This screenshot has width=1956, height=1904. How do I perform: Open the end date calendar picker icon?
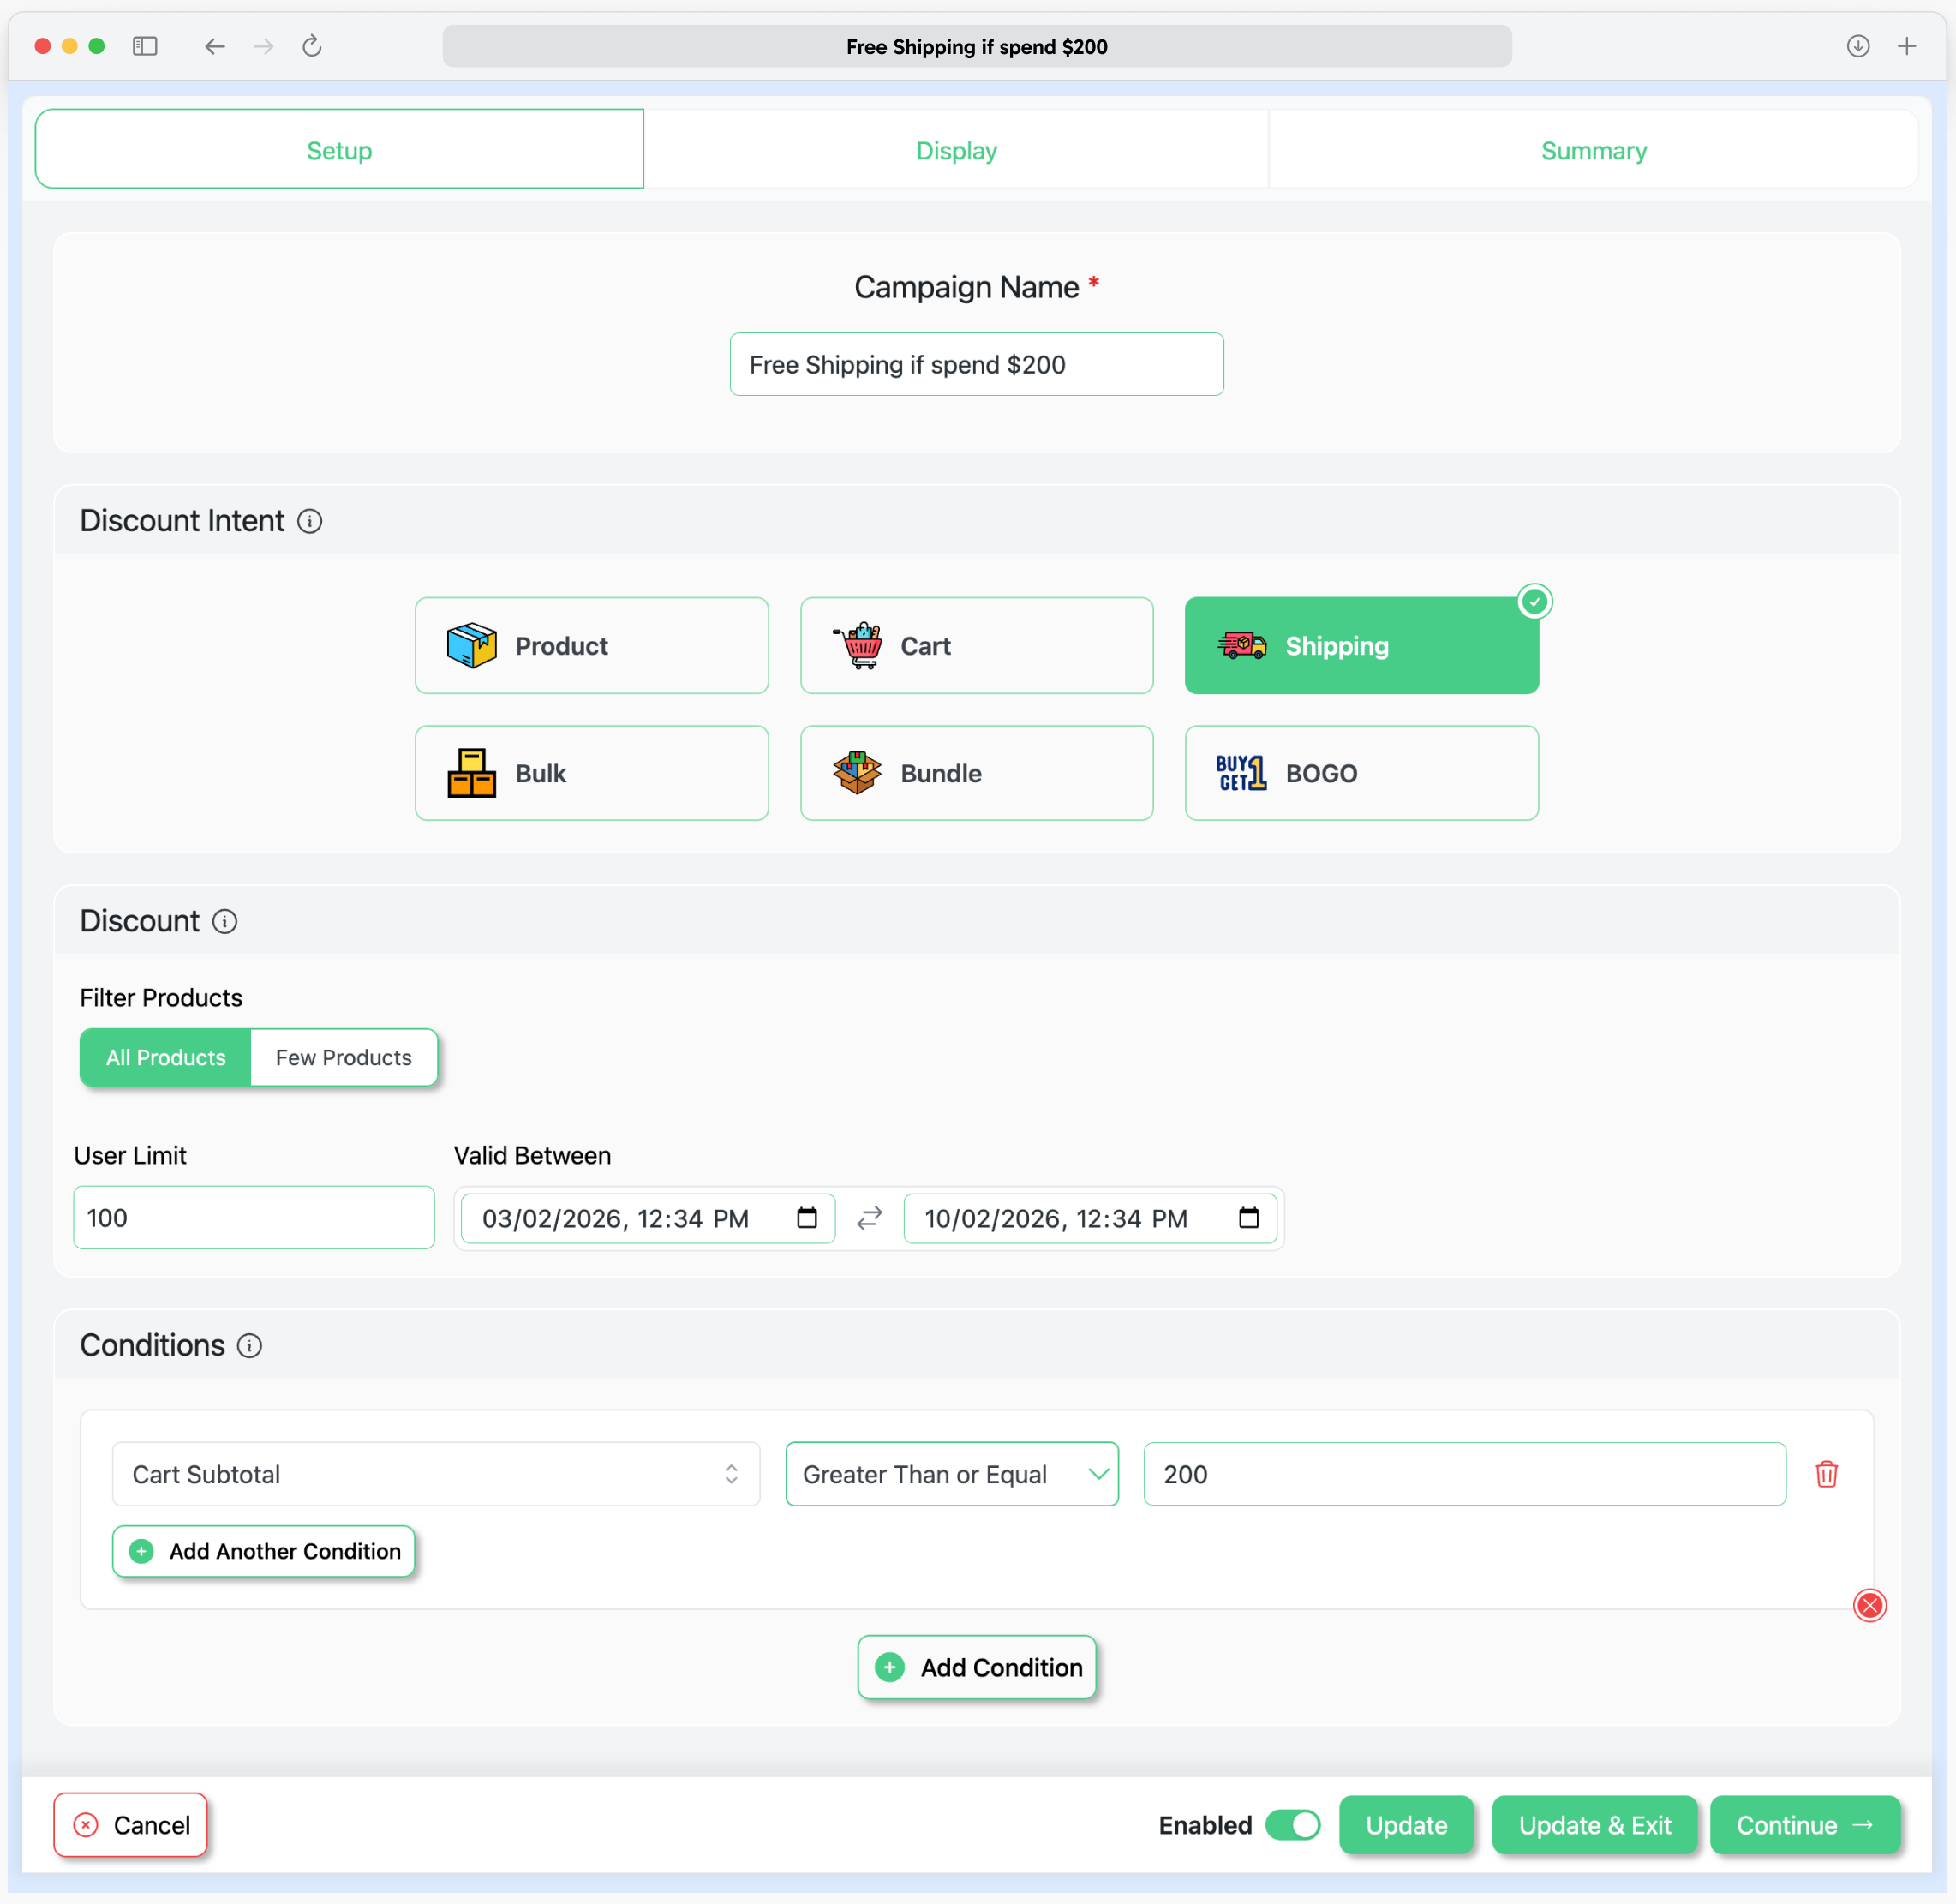[1248, 1218]
